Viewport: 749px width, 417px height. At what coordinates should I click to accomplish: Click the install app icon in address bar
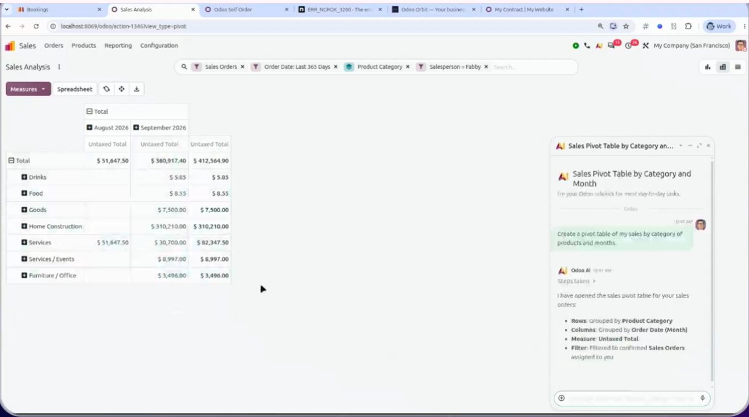coord(613,26)
